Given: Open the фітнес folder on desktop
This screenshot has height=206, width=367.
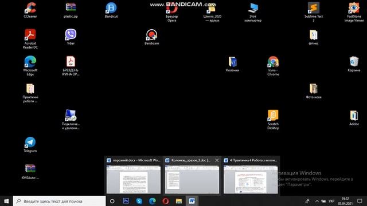Looking at the screenshot, I should click(314, 37).
